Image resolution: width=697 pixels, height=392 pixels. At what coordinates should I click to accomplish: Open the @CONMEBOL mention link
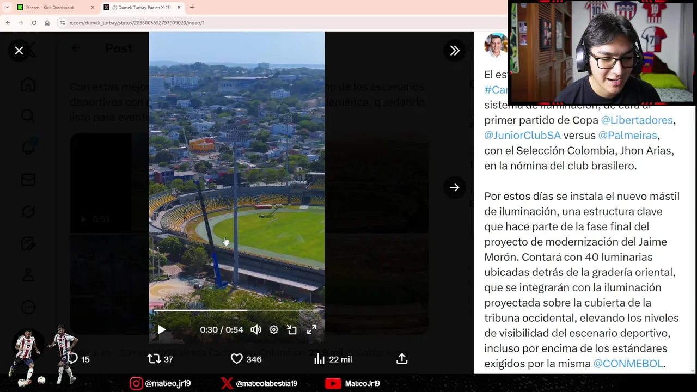point(628,363)
